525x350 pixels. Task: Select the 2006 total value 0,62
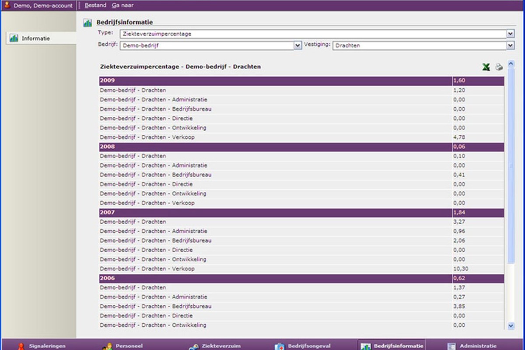click(459, 278)
